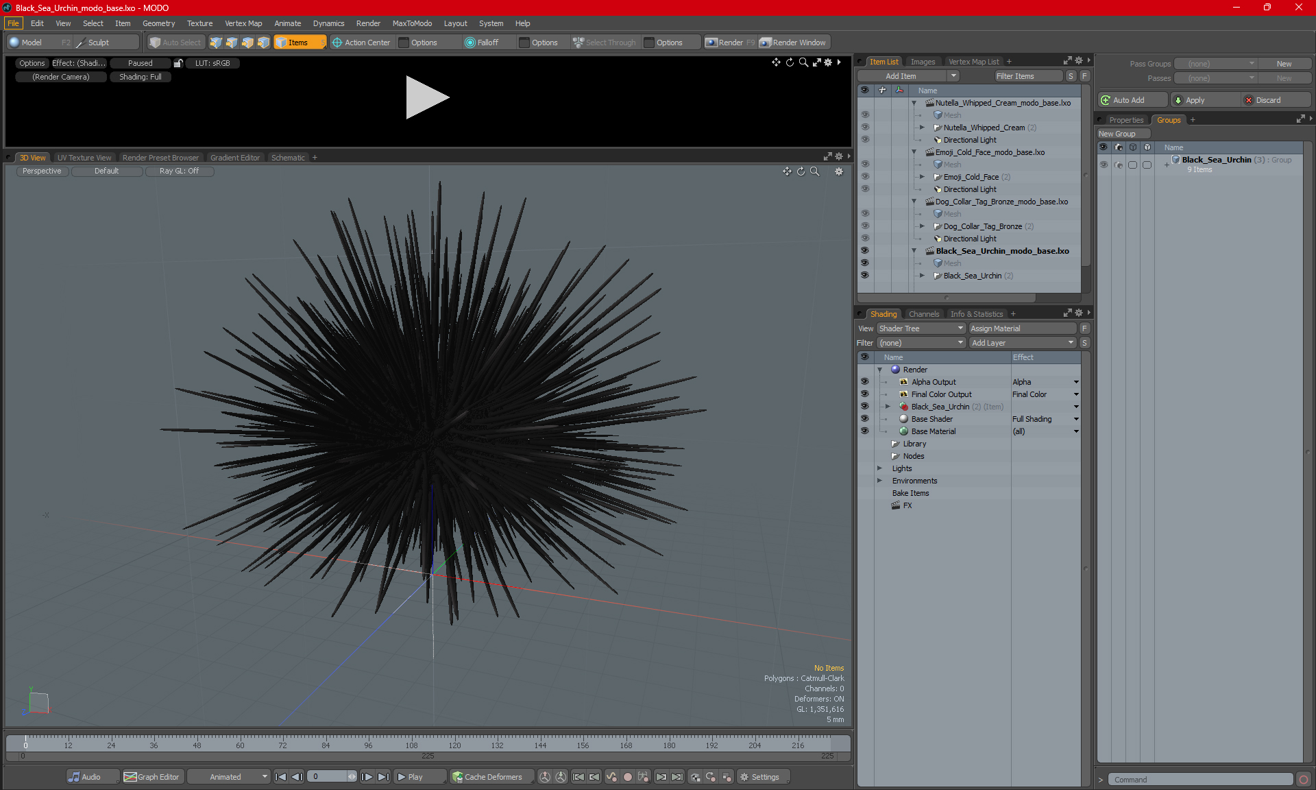Screen dimensions: 1316x790
Task: Expand Black_Sea_Urchin item in Item List
Action: (922, 276)
